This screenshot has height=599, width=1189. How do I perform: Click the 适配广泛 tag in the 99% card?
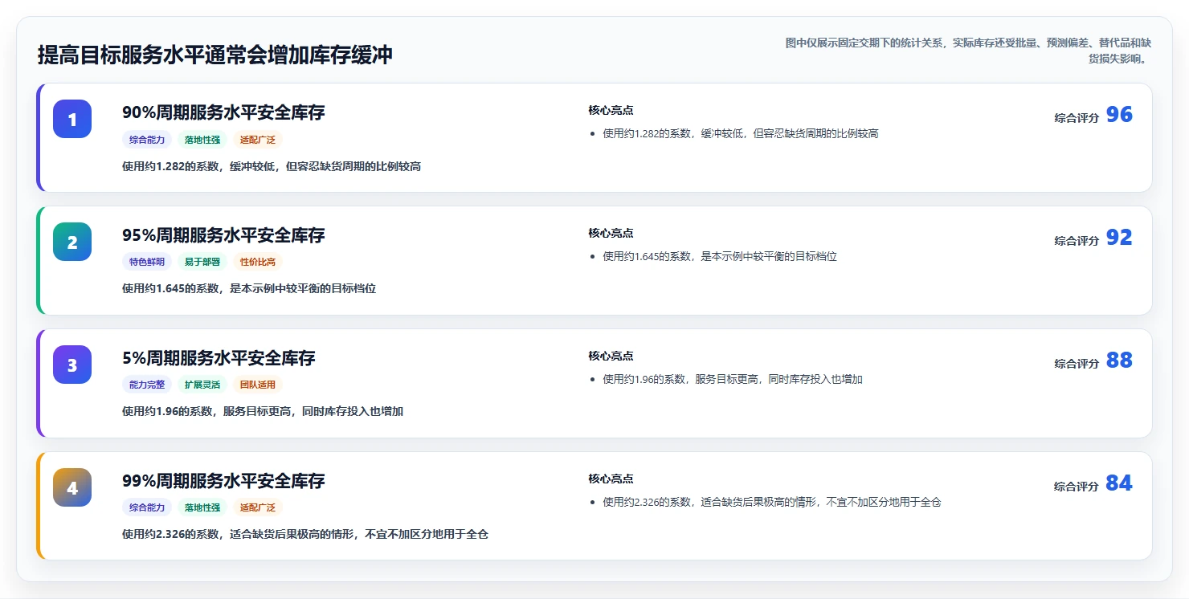258,507
